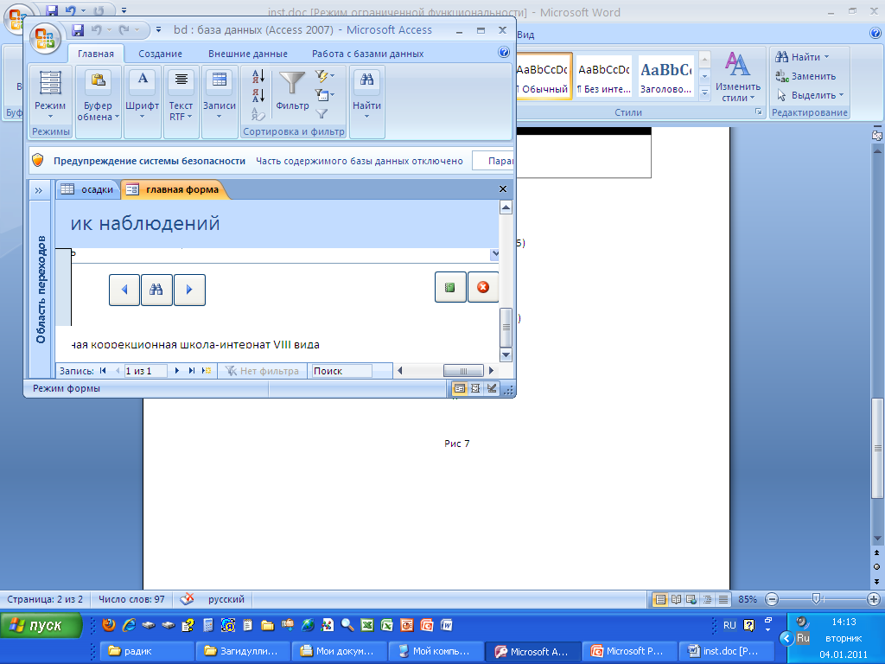Undo the last action in Access
This screenshot has height=664, width=885.
[x=97, y=30]
